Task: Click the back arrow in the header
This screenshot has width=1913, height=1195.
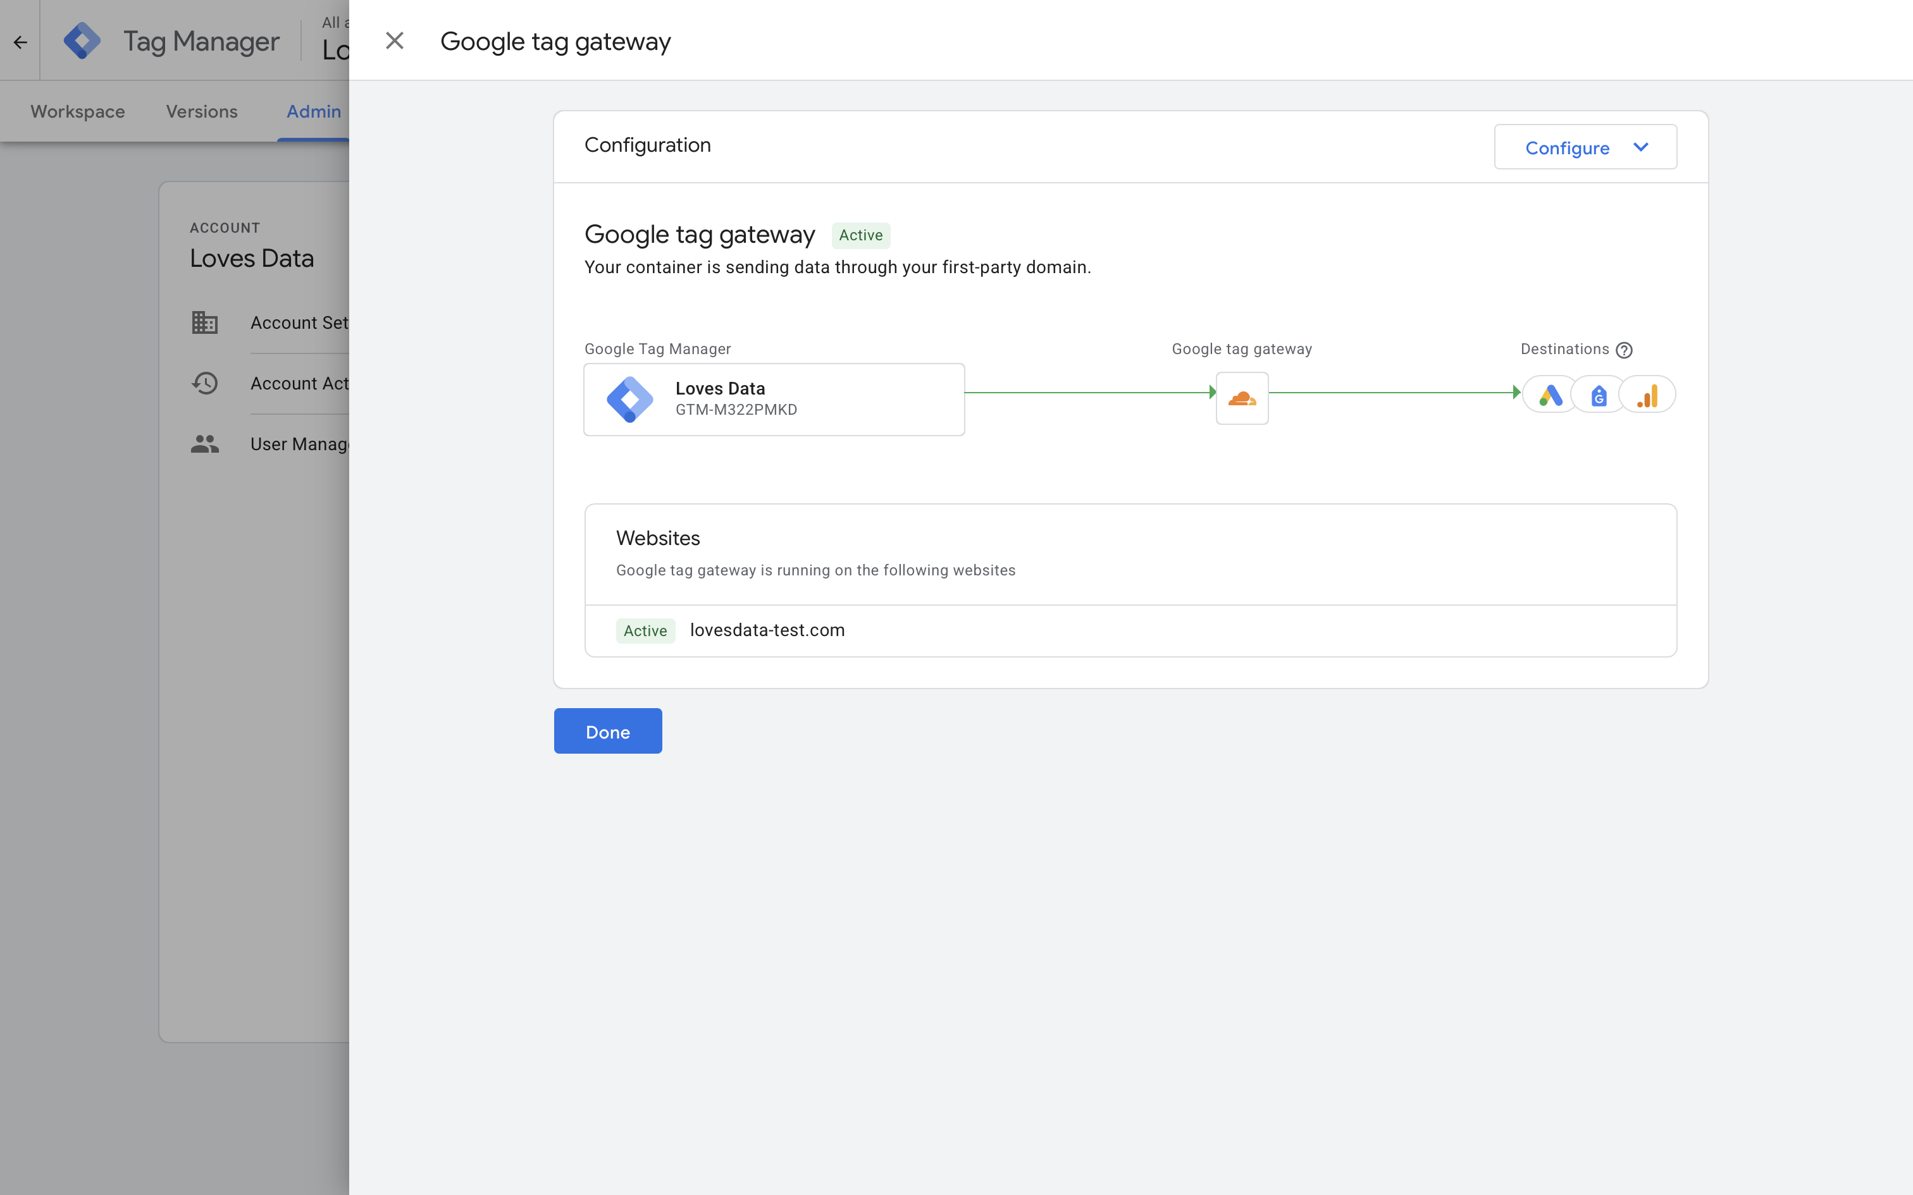Action: (19, 40)
